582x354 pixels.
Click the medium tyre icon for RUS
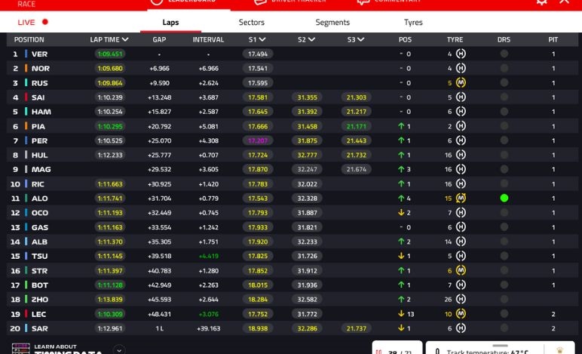[461, 83]
